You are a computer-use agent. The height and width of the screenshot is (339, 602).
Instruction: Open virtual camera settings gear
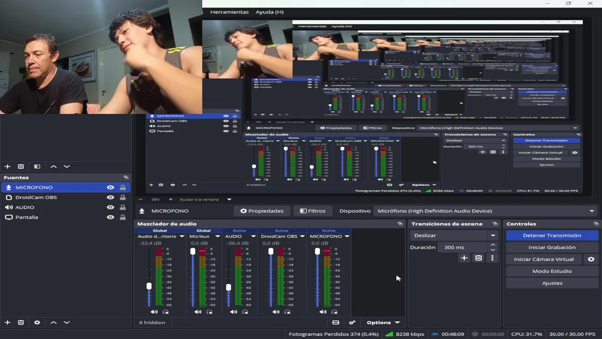click(591, 259)
